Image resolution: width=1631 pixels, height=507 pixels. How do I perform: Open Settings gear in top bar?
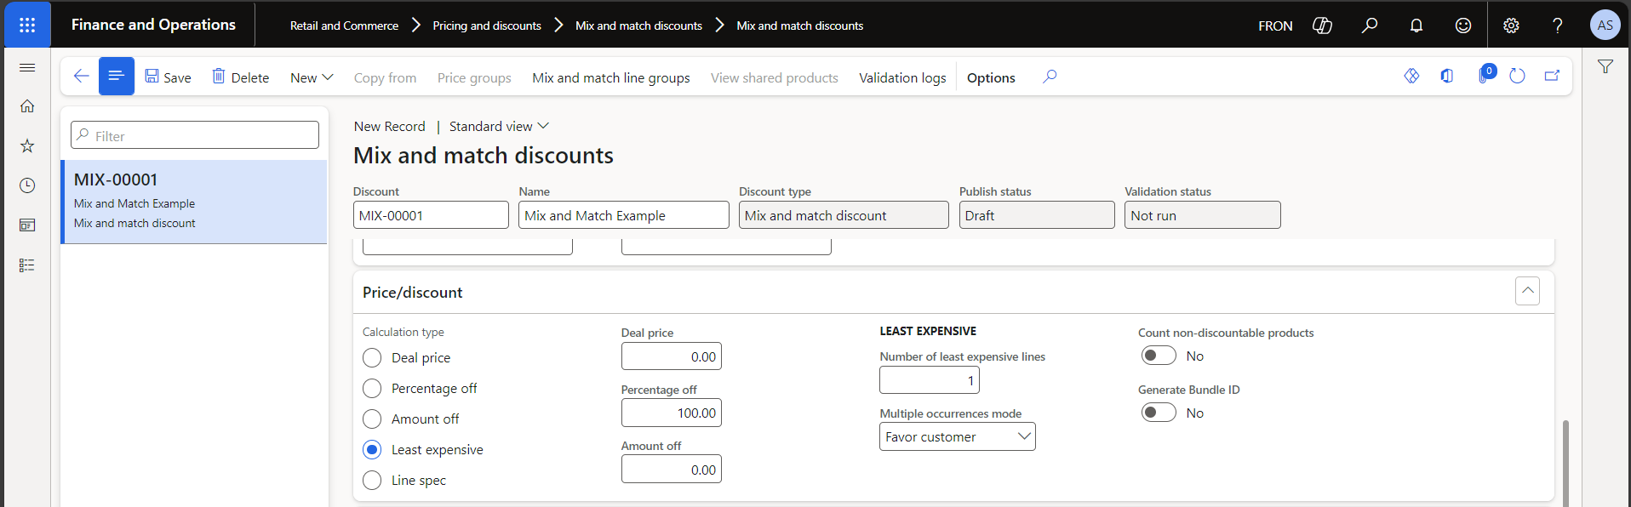click(1511, 26)
